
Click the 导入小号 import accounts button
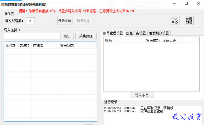click(142, 95)
